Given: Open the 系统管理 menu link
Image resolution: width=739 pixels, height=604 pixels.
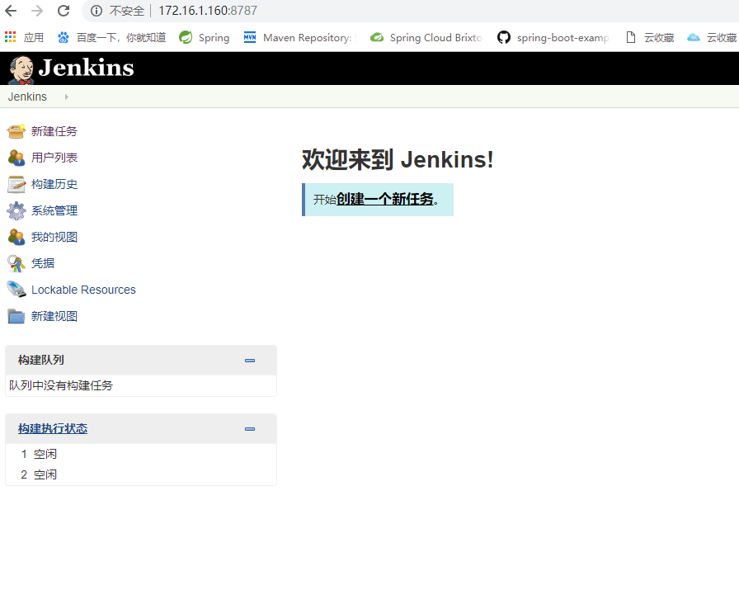Looking at the screenshot, I should click(x=54, y=210).
